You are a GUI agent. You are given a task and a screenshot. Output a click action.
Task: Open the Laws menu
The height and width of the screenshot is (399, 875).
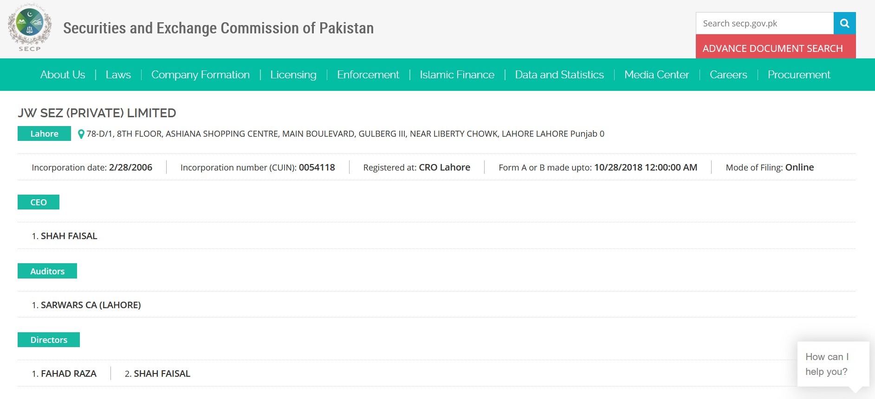118,75
